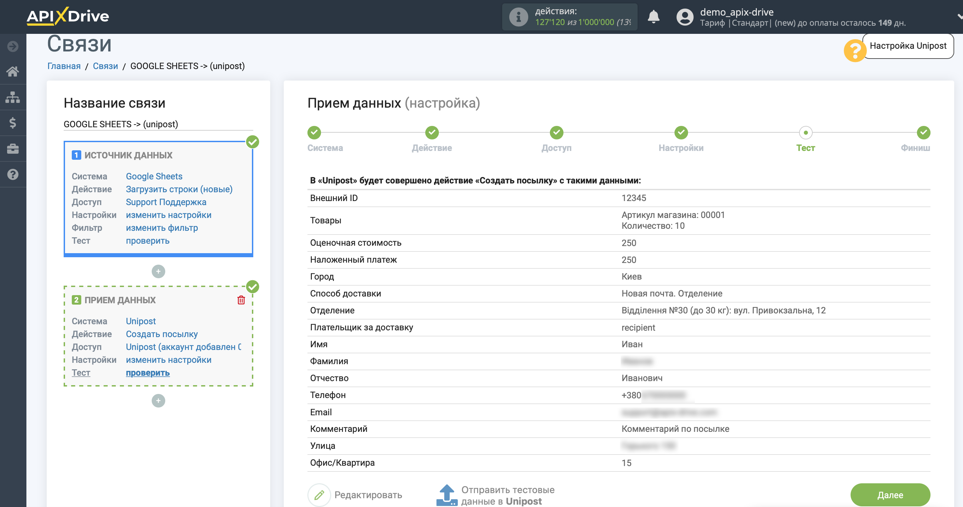Go to home via sidebar house icon
963x507 pixels.
click(x=13, y=71)
